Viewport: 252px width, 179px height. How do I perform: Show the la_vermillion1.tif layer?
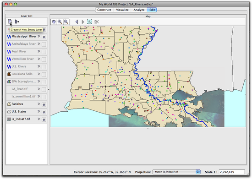click(44, 97)
